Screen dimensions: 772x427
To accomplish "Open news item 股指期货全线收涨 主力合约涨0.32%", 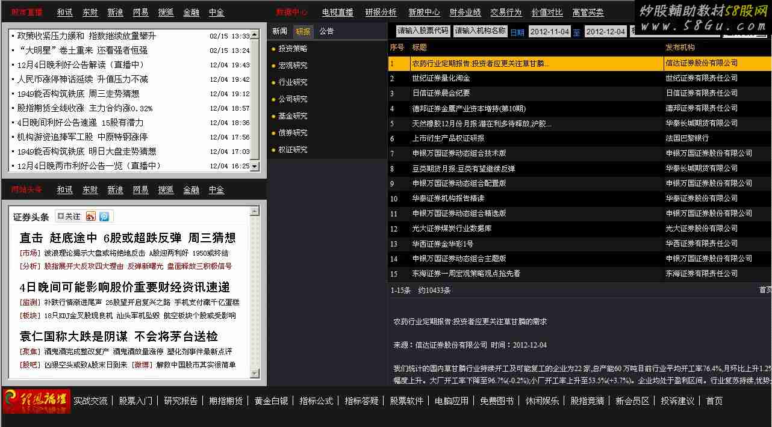I will [85, 108].
